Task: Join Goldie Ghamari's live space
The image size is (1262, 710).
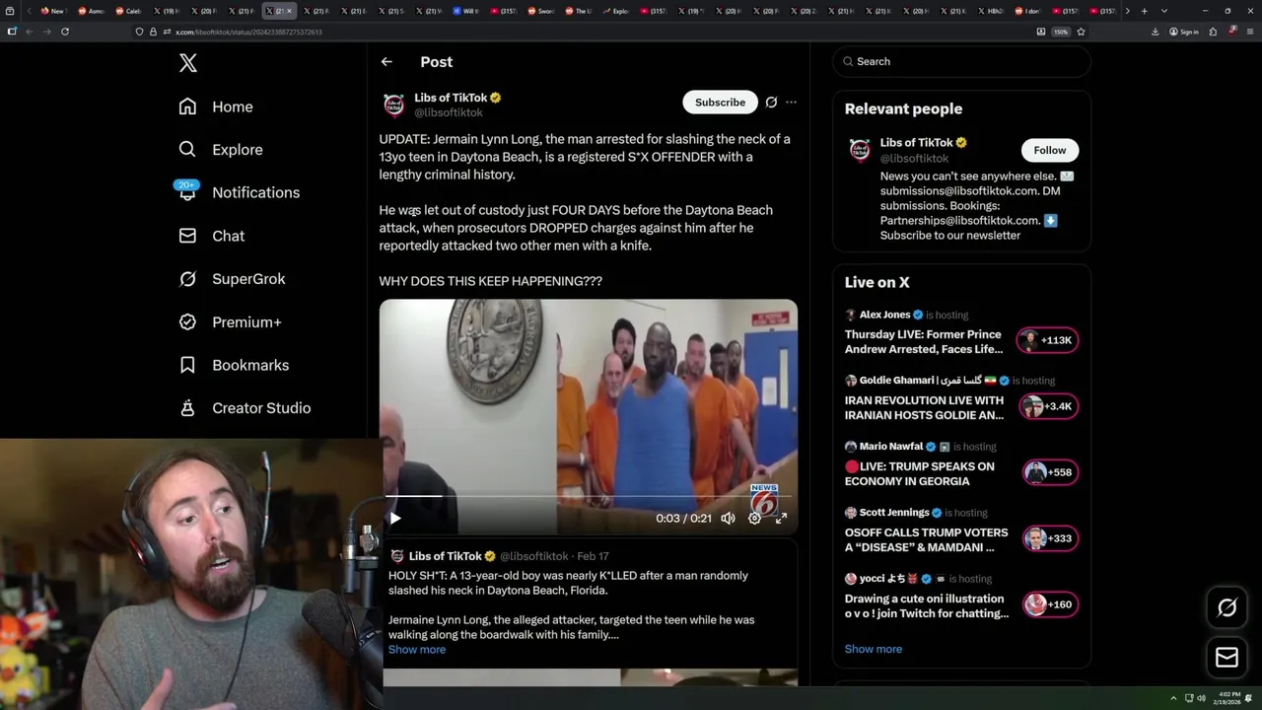Action: tap(924, 407)
